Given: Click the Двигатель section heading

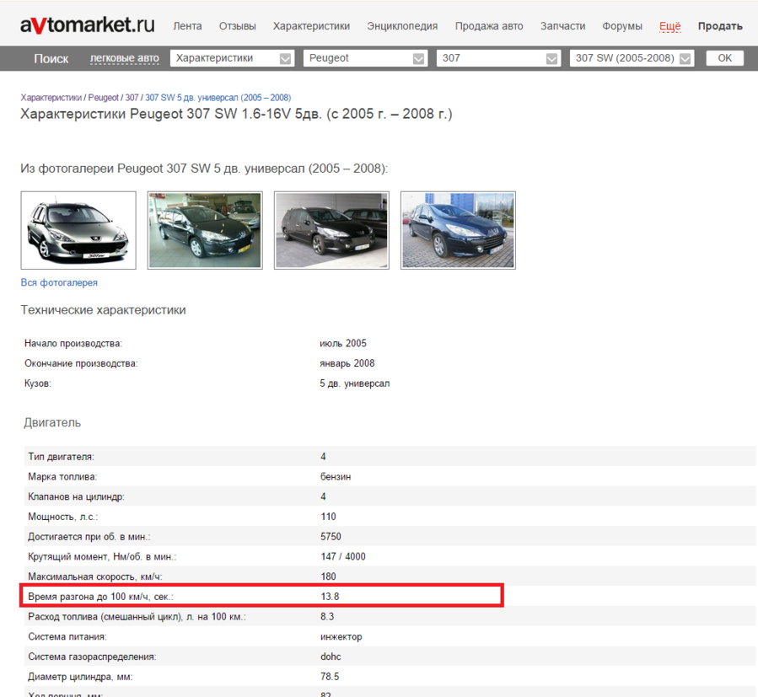Looking at the screenshot, I should [x=52, y=422].
